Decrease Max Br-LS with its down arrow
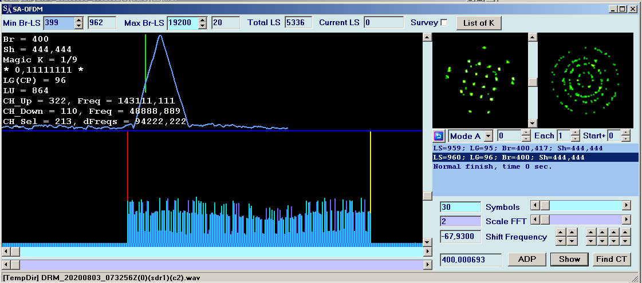642x283 pixels. [202, 26]
